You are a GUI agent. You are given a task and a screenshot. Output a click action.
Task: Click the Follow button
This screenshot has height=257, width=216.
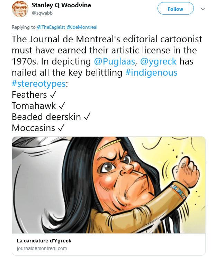(x=175, y=9)
